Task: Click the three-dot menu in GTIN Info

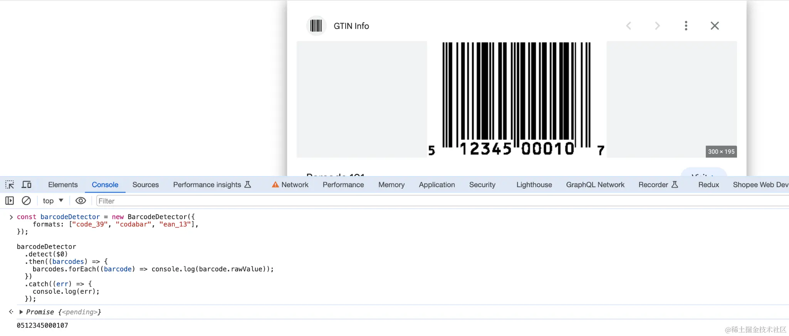Action: click(686, 26)
